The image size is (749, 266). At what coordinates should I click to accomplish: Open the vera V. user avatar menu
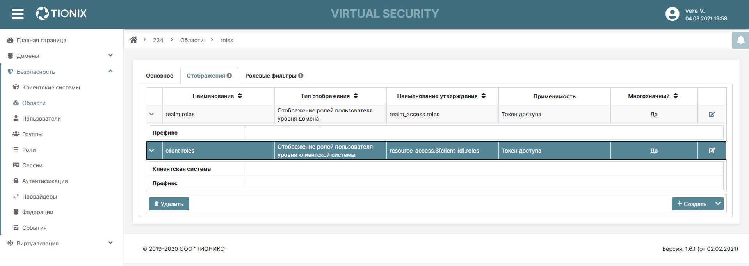click(672, 14)
